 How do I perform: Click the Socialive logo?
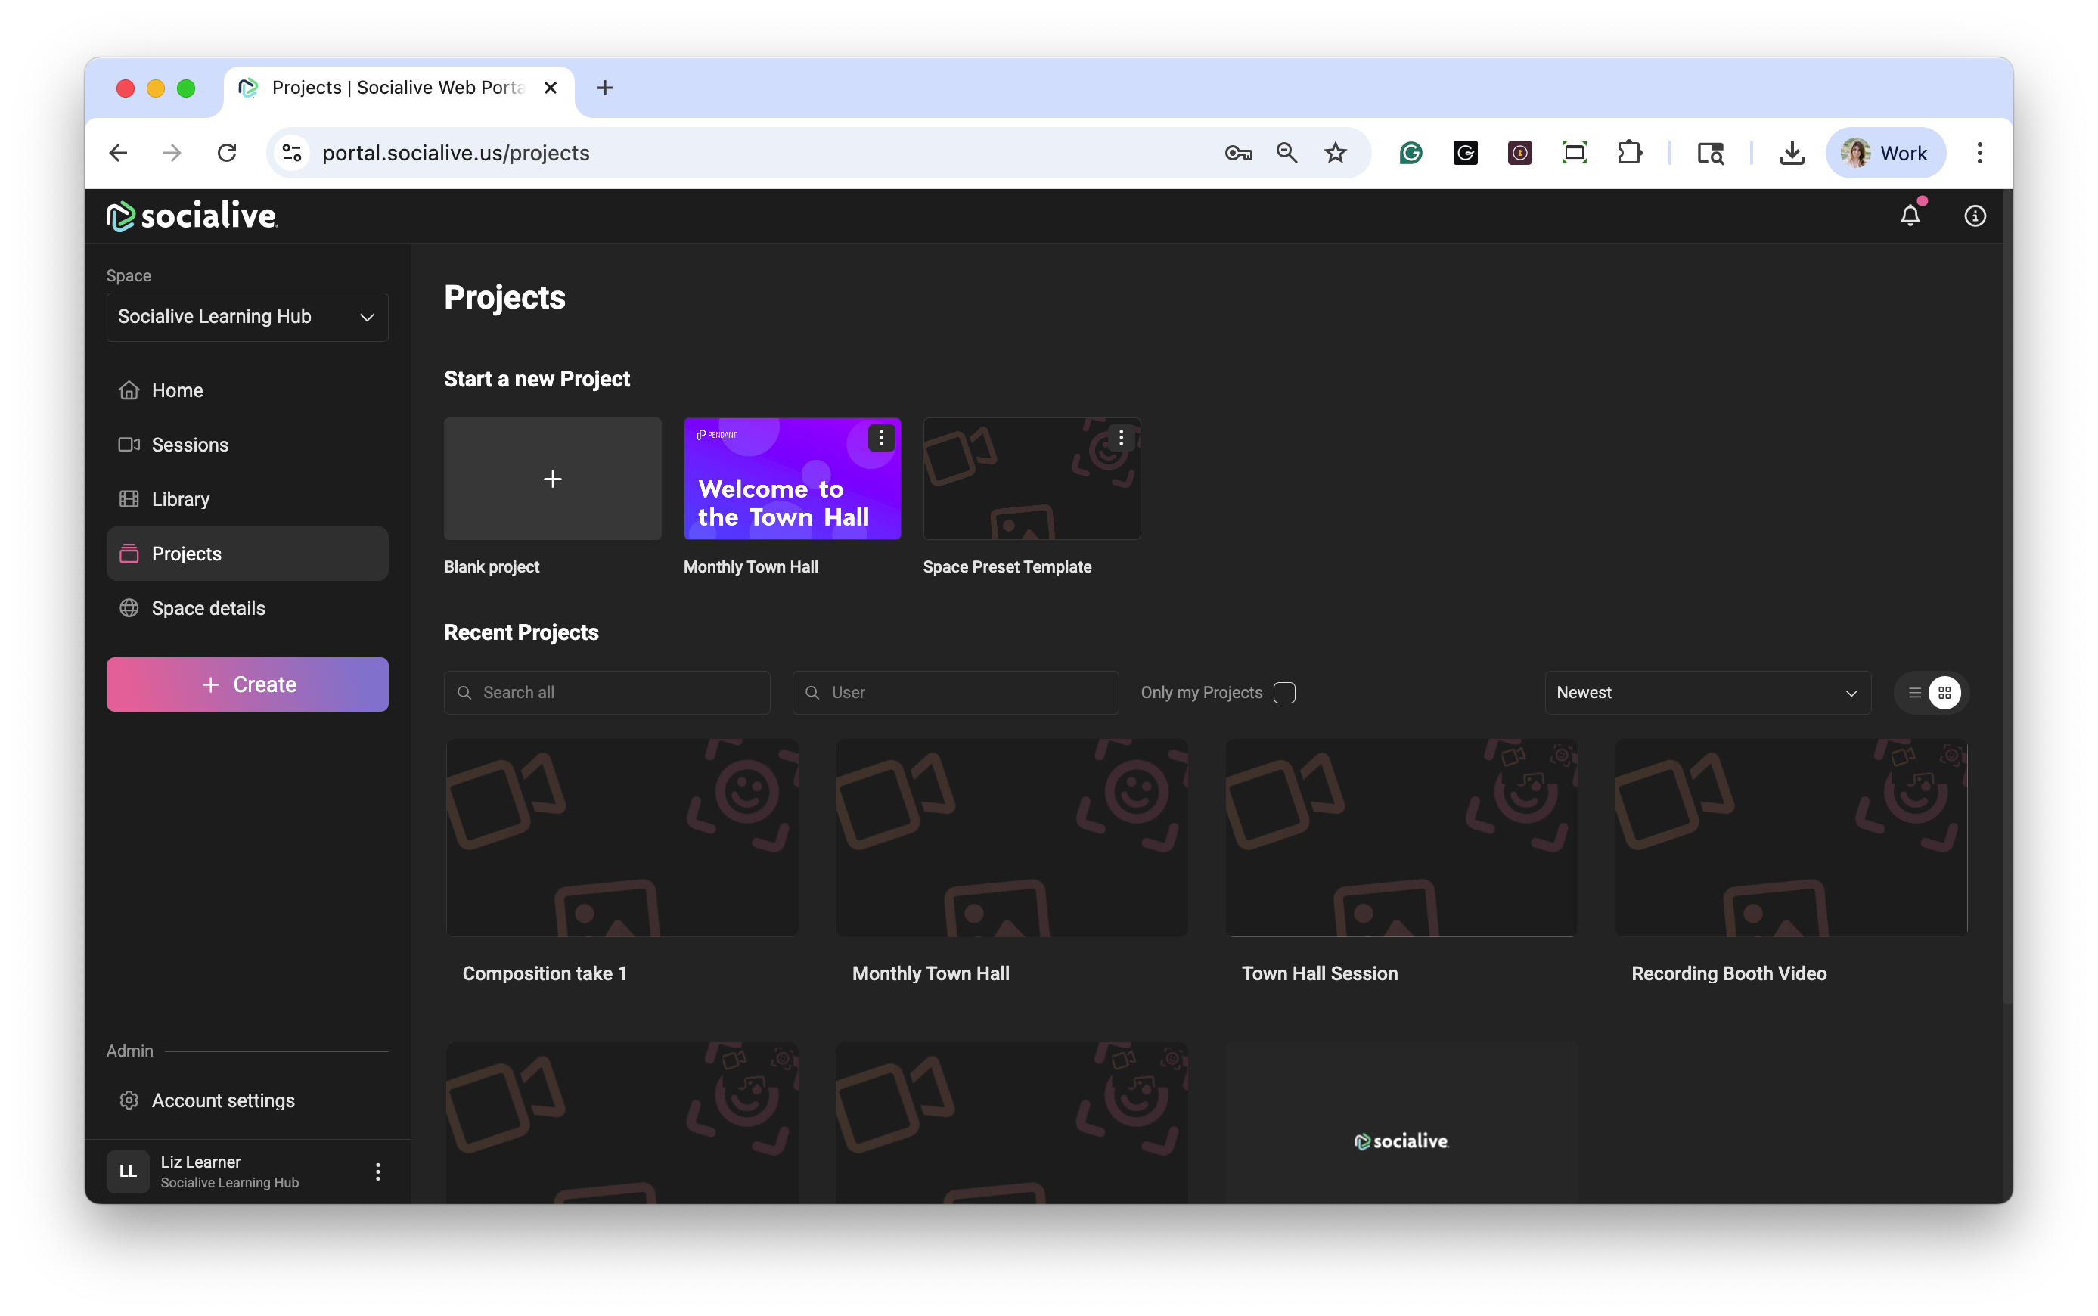pos(192,216)
